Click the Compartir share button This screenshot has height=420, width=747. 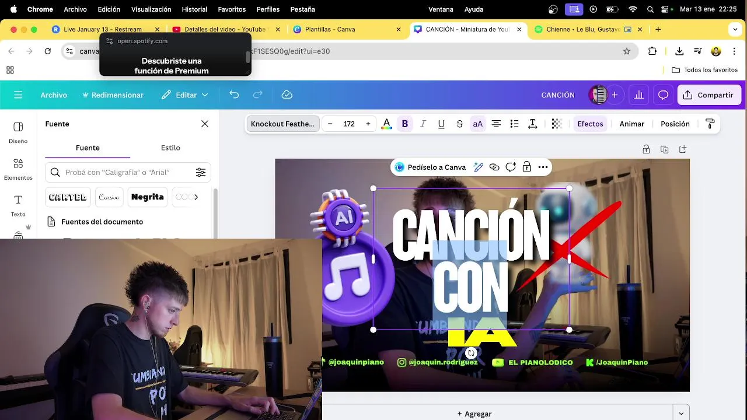pyautogui.click(x=709, y=94)
